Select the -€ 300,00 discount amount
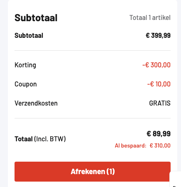The image size is (181, 187). coord(157,65)
